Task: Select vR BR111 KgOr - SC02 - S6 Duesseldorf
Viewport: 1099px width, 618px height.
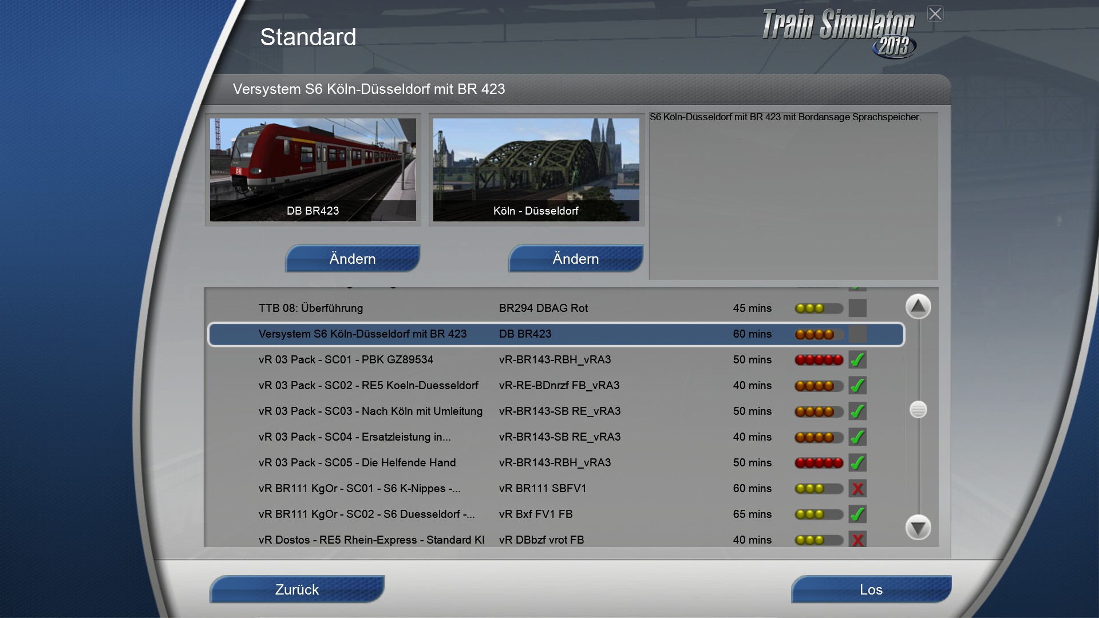Action: (x=556, y=514)
